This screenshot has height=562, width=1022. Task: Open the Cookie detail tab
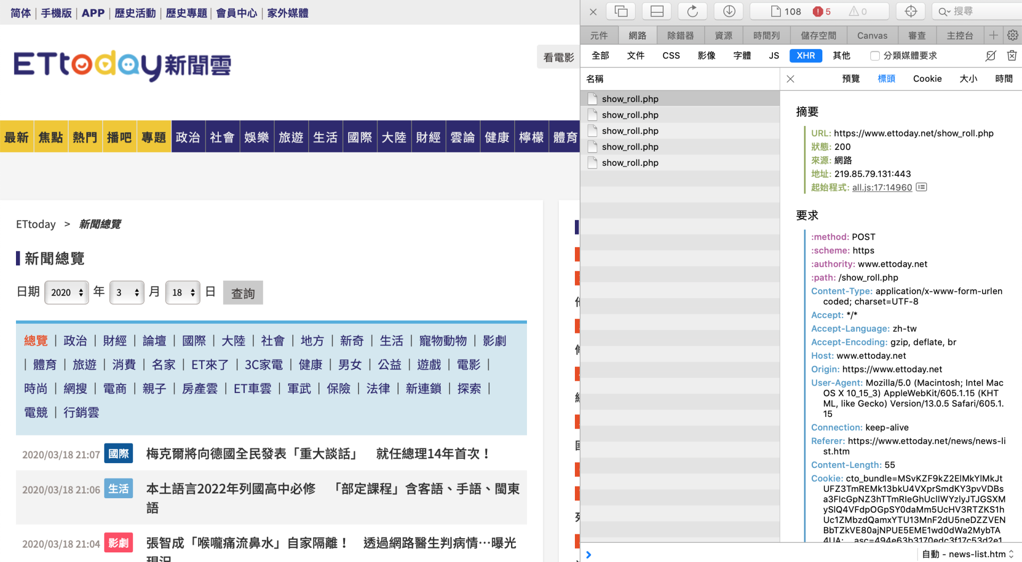point(927,79)
